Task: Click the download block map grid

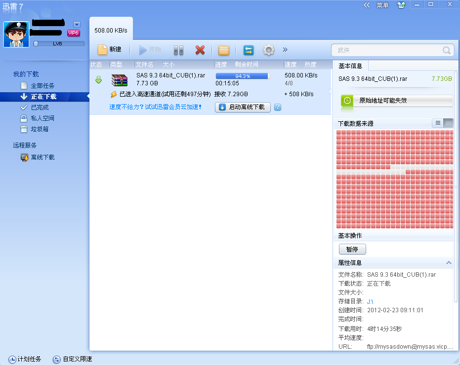Action: pos(395,179)
